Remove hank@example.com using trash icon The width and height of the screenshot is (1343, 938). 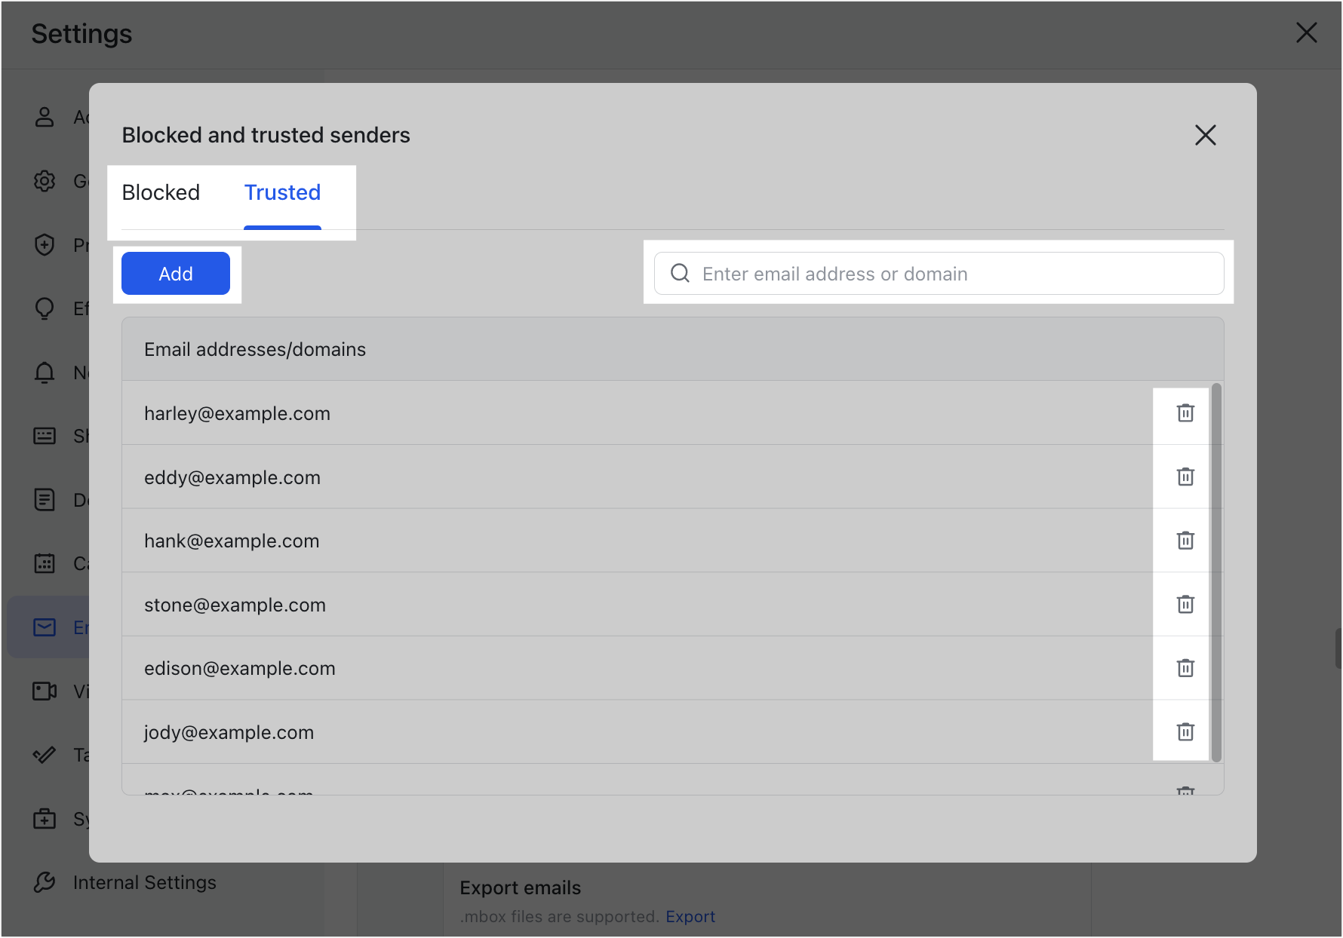point(1185,541)
